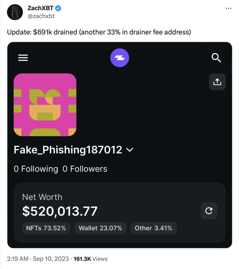239x269 pixels.
Task: Select the Other 3.41% chip
Action: point(153,228)
